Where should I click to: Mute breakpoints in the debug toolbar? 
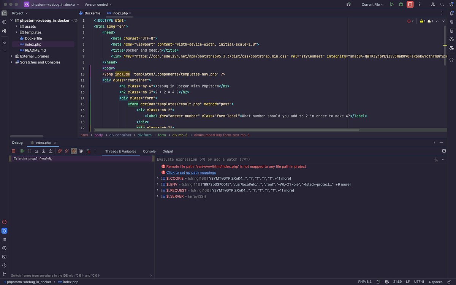66,151
